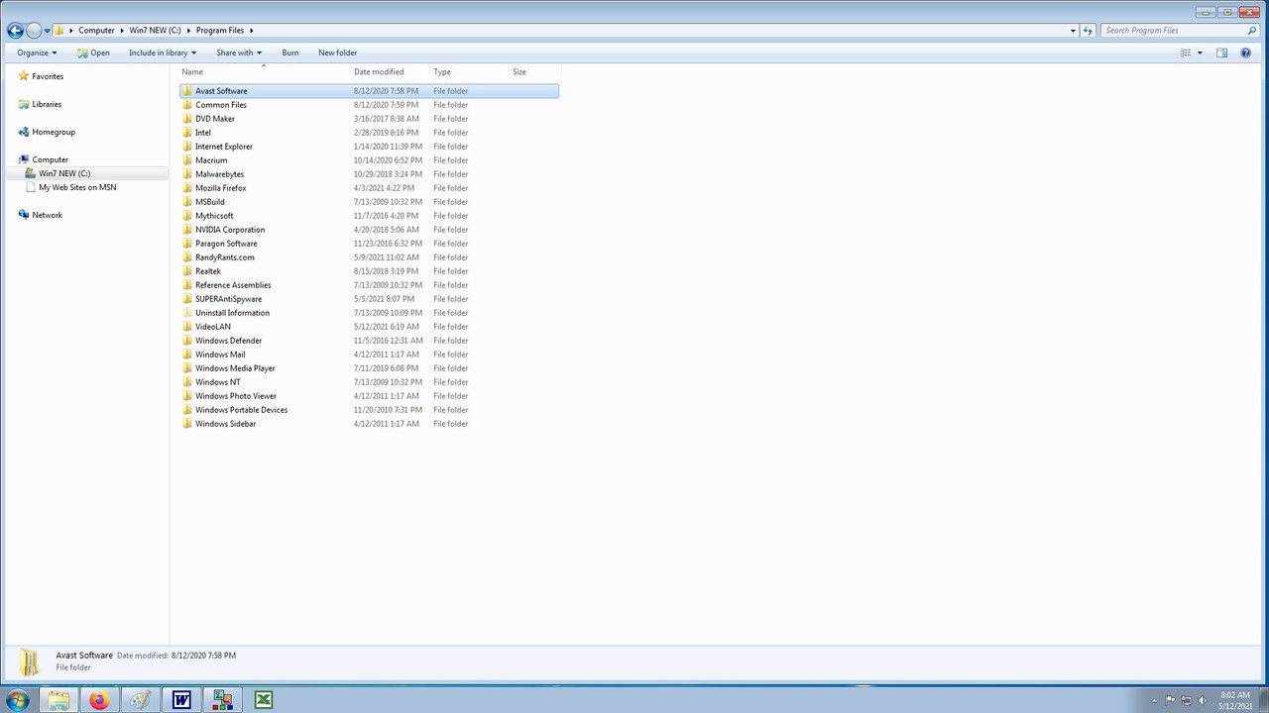Open the Include in library menu
1269x713 pixels.
point(162,52)
